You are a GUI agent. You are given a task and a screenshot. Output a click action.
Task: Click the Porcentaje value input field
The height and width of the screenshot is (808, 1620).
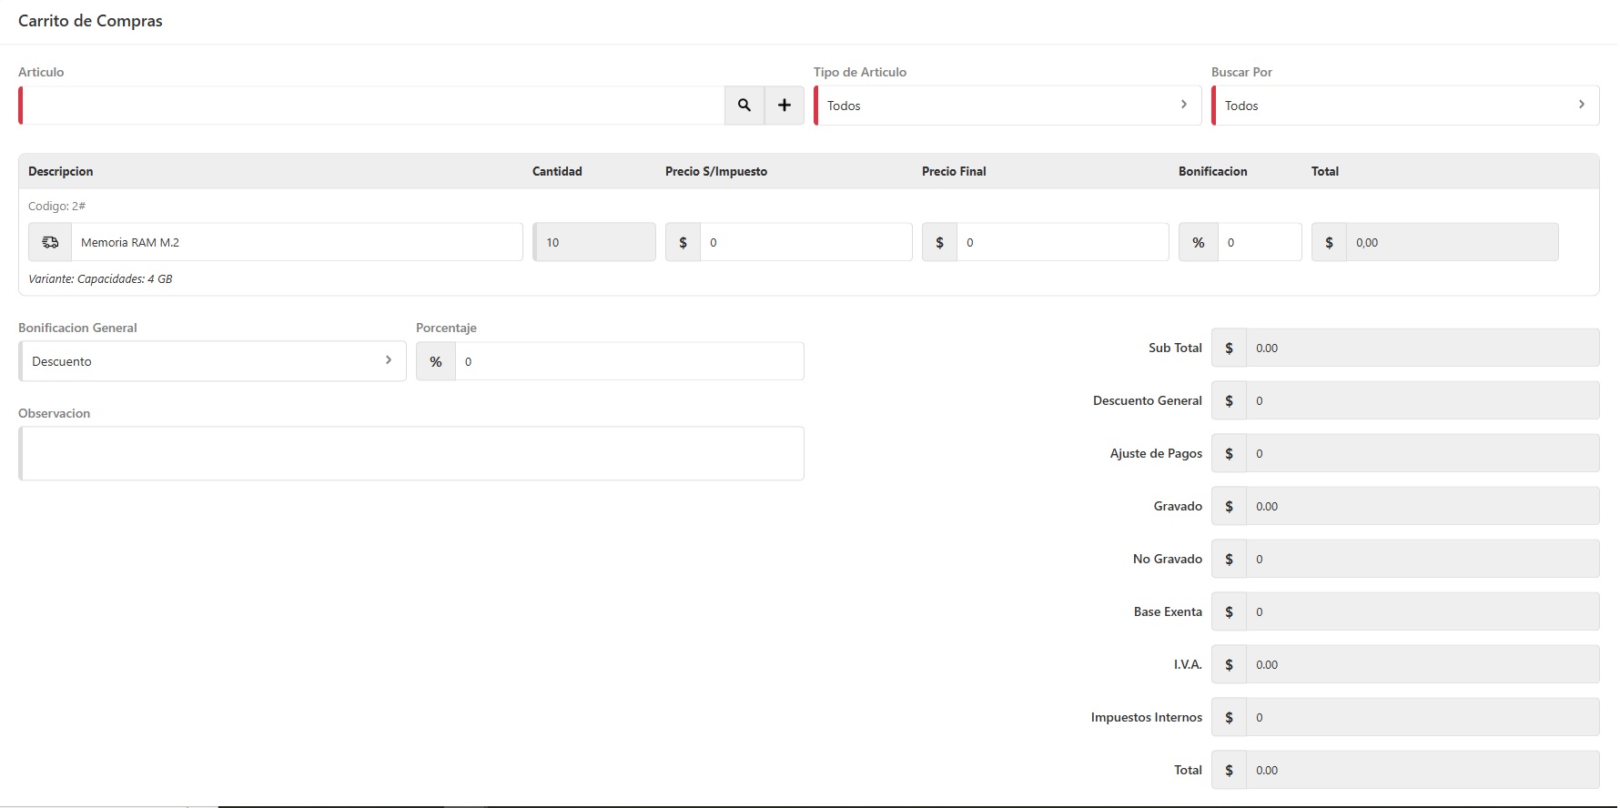tap(629, 362)
